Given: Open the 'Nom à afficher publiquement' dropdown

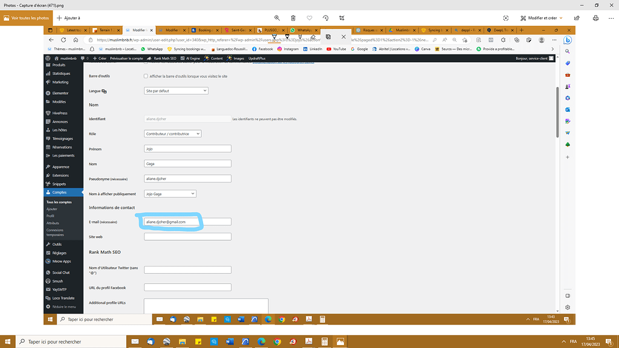Looking at the screenshot, I should tap(170, 193).
